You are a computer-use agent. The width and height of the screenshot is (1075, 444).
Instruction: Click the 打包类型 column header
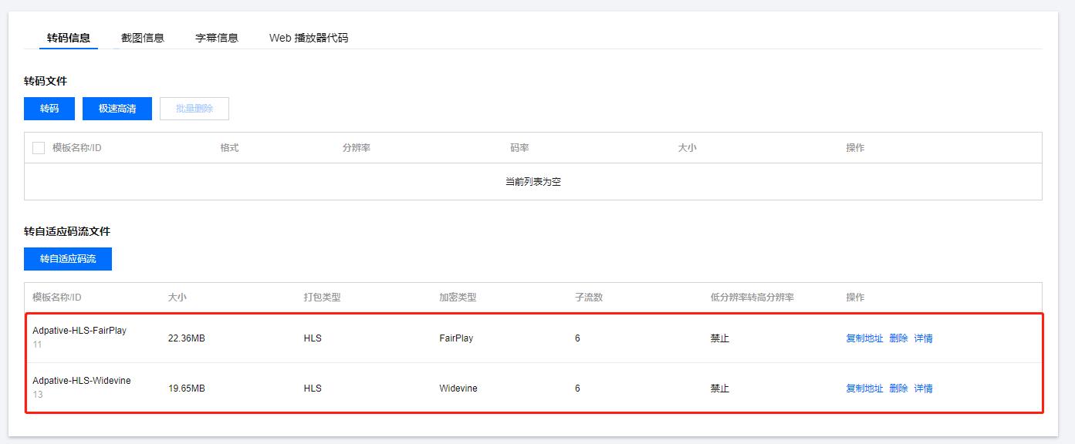[322, 298]
